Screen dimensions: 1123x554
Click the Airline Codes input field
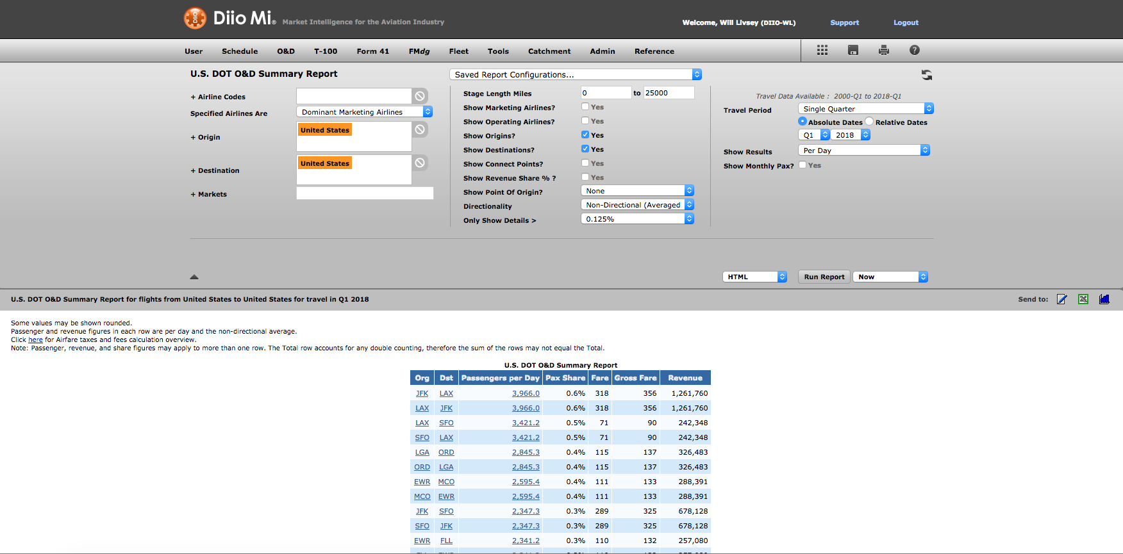[x=354, y=96]
